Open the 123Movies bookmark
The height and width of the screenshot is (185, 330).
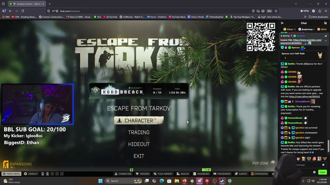132,17
